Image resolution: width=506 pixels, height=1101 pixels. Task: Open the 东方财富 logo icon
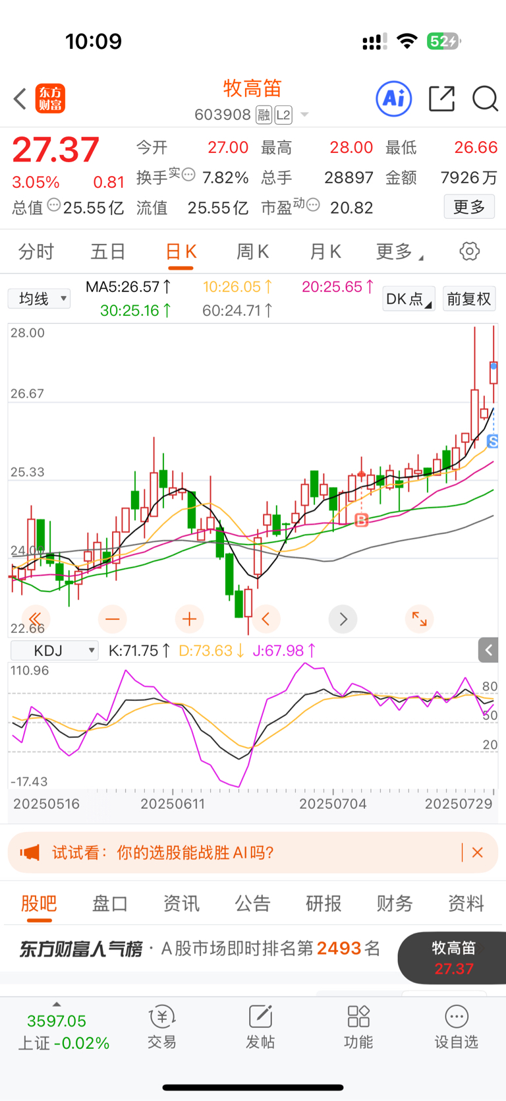[50, 99]
